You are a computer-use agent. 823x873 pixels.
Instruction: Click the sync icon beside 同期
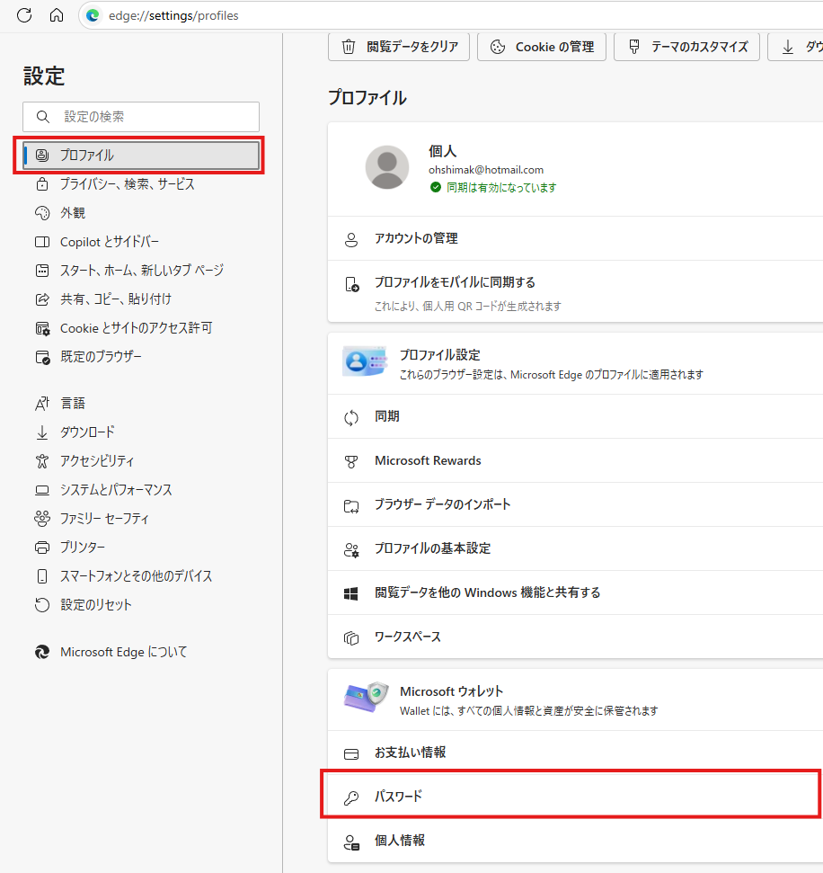[x=351, y=417]
